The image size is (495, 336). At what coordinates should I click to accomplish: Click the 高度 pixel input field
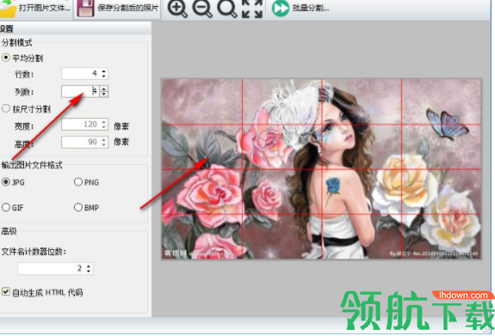84,142
